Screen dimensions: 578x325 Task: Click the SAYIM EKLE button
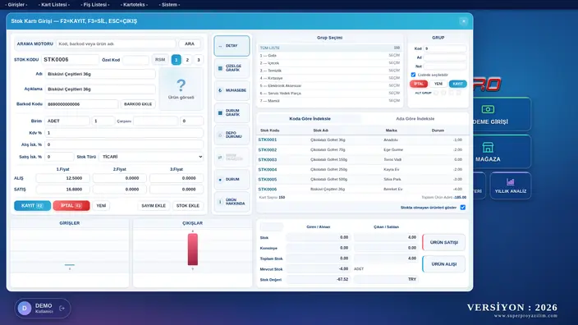(154, 206)
